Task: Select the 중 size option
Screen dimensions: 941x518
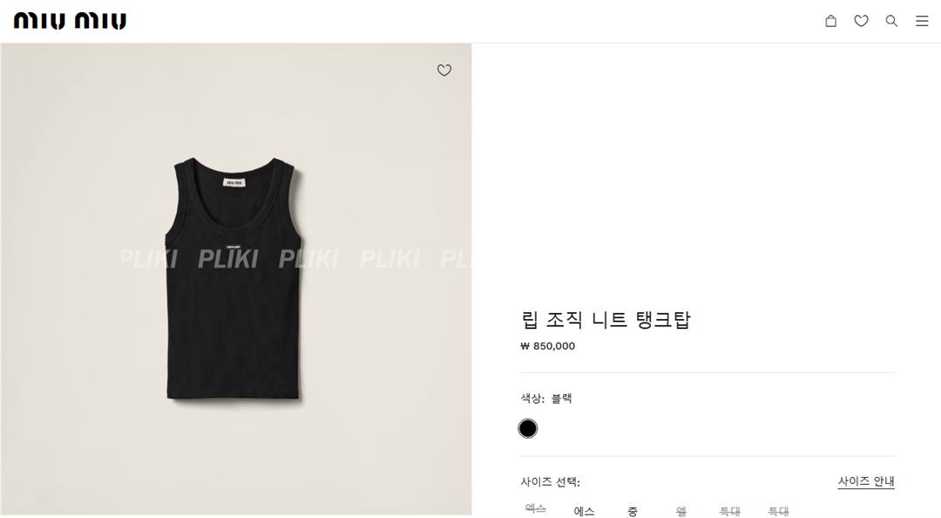Action: click(633, 511)
